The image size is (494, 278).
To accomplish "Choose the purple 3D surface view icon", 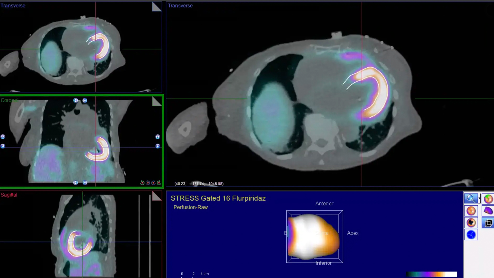I will point(488,211).
